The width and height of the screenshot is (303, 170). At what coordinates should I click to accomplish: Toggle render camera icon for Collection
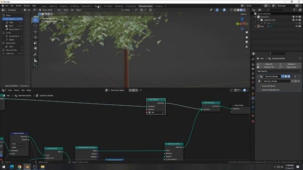(300, 17)
